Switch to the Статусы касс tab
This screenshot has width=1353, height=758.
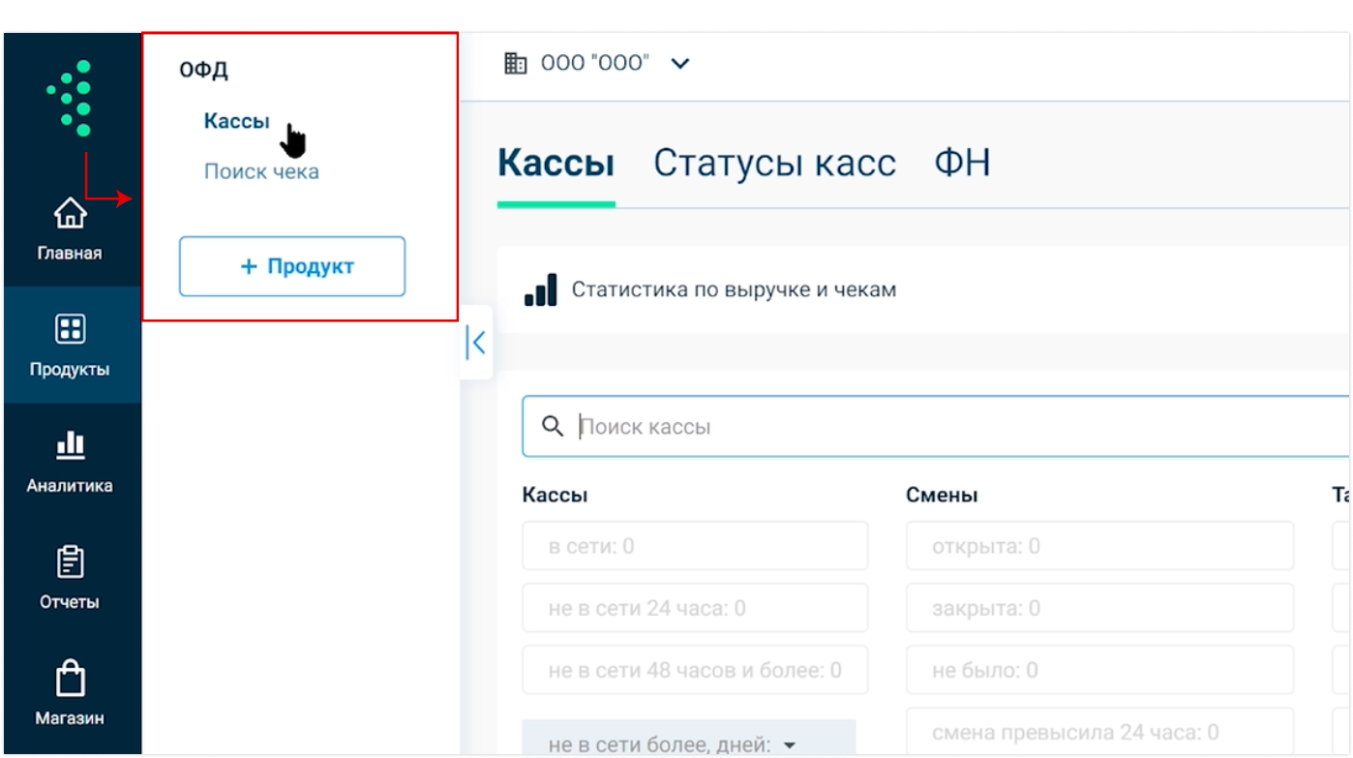pyautogui.click(x=773, y=164)
